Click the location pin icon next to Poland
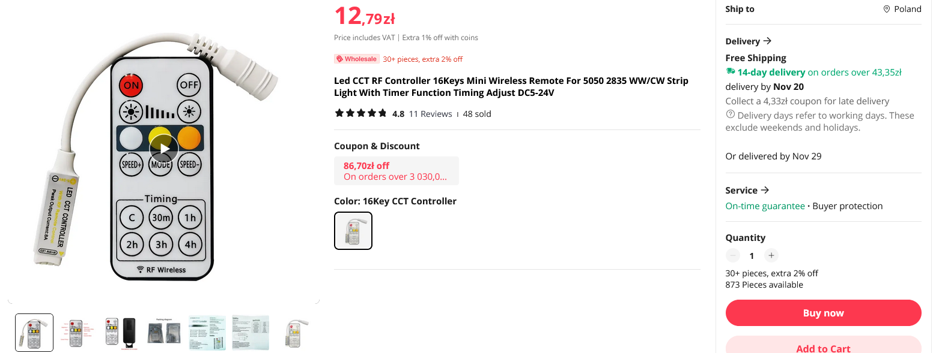The image size is (933, 353). coord(886,9)
